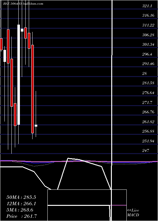This screenshot has height=221, width=158.
Task: Click the BSE 506405 chart title
Action: coord(23,4)
